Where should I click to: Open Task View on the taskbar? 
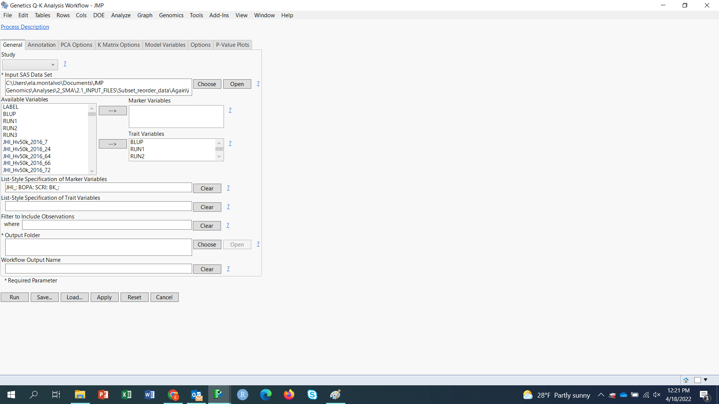(56, 395)
